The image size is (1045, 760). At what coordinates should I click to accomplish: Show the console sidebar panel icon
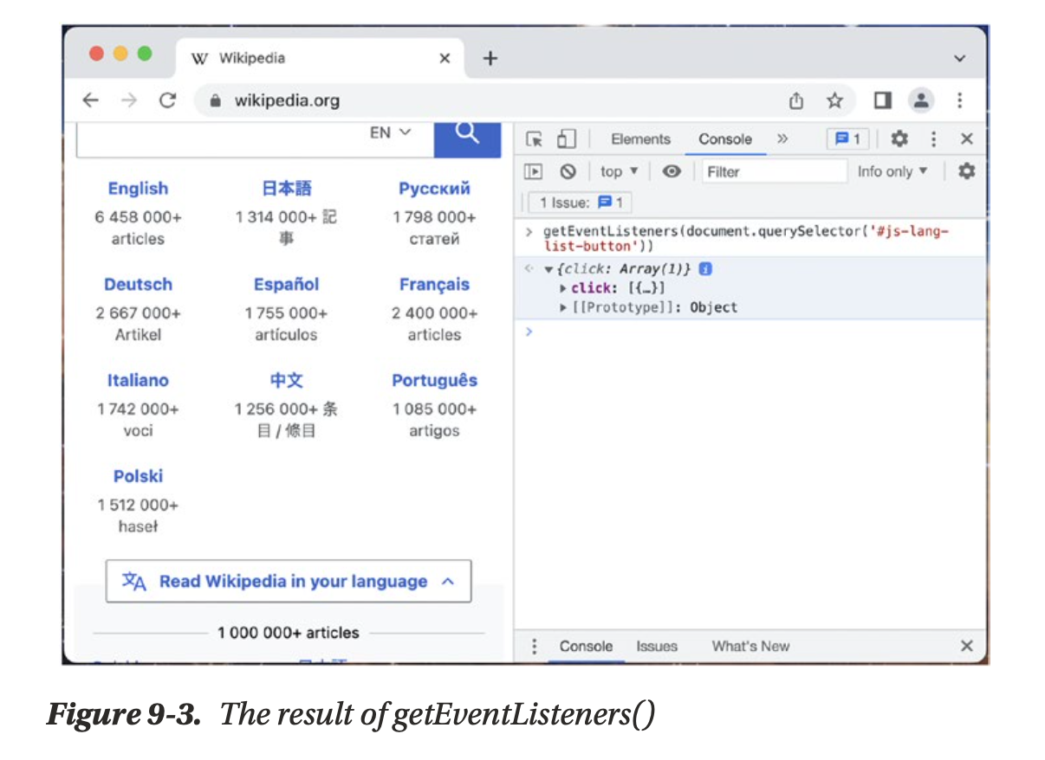[x=534, y=171]
